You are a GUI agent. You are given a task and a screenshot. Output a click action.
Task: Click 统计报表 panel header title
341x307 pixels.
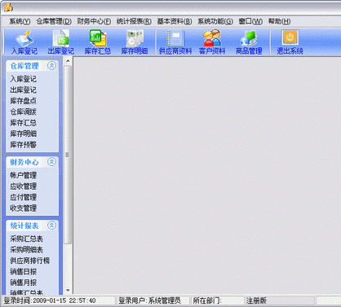24,226
